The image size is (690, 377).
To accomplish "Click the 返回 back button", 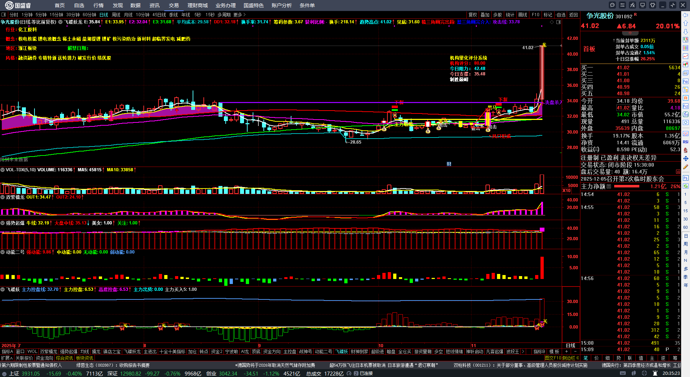I will [x=574, y=15].
